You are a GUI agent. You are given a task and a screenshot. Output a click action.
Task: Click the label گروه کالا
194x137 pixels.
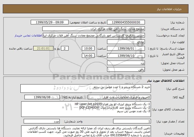click(179, 97)
